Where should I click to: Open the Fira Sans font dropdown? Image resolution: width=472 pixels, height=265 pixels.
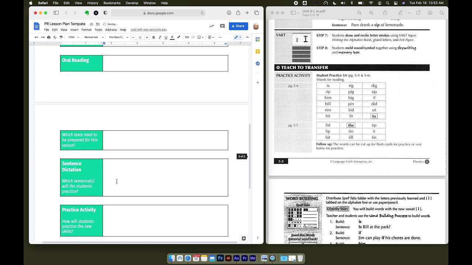118,37
